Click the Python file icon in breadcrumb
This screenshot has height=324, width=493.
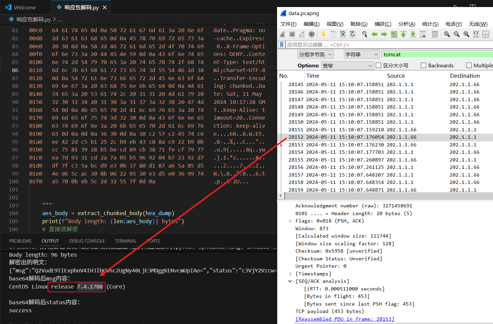coord(11,19)
